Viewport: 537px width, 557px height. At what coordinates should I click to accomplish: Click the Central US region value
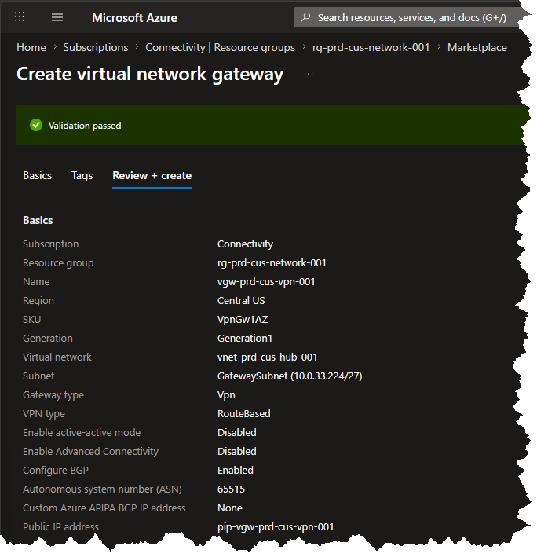tap(241, 301)
